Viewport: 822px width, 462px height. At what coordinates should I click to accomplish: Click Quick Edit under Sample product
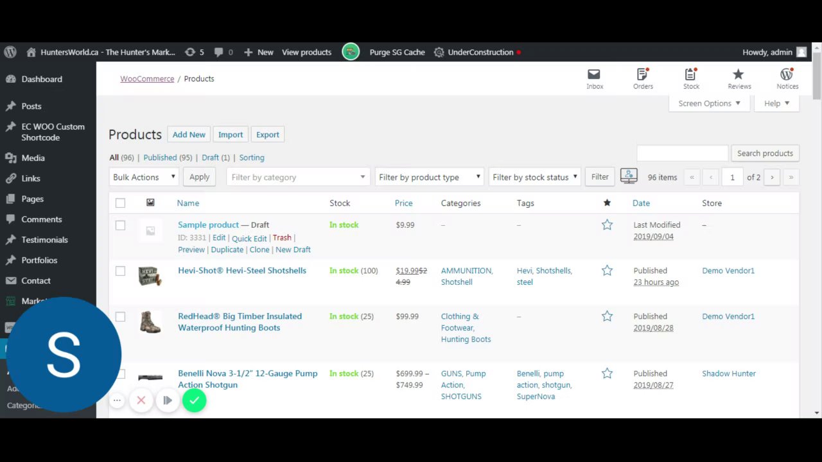(249, 238)
